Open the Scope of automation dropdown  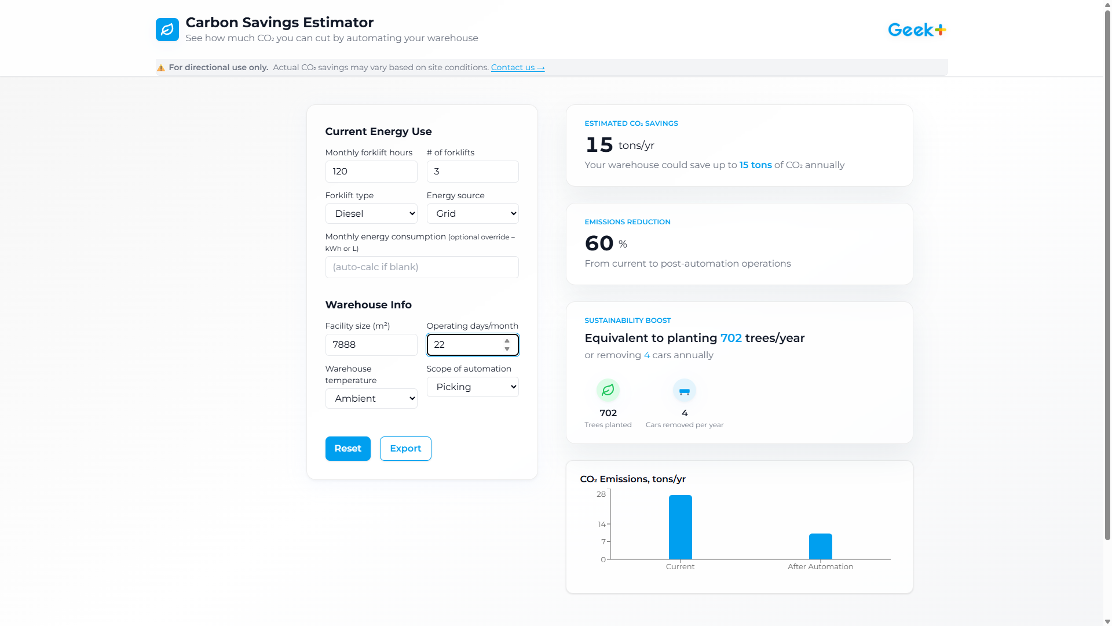click(472, 387)
